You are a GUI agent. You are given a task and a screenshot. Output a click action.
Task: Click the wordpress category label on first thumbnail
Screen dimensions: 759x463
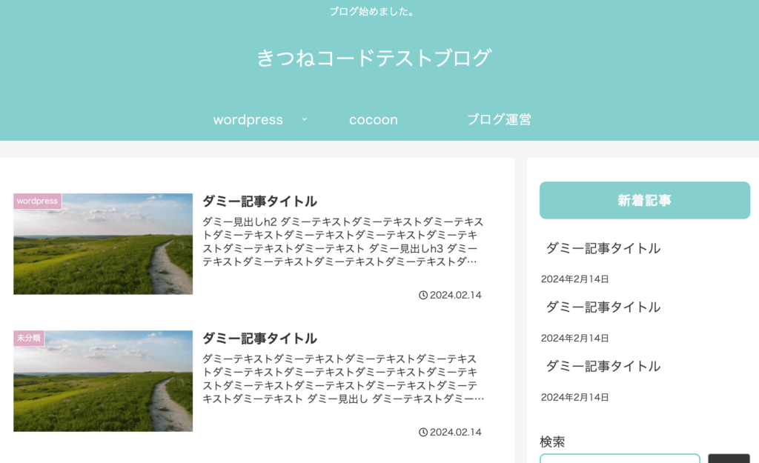click(37, 201)
